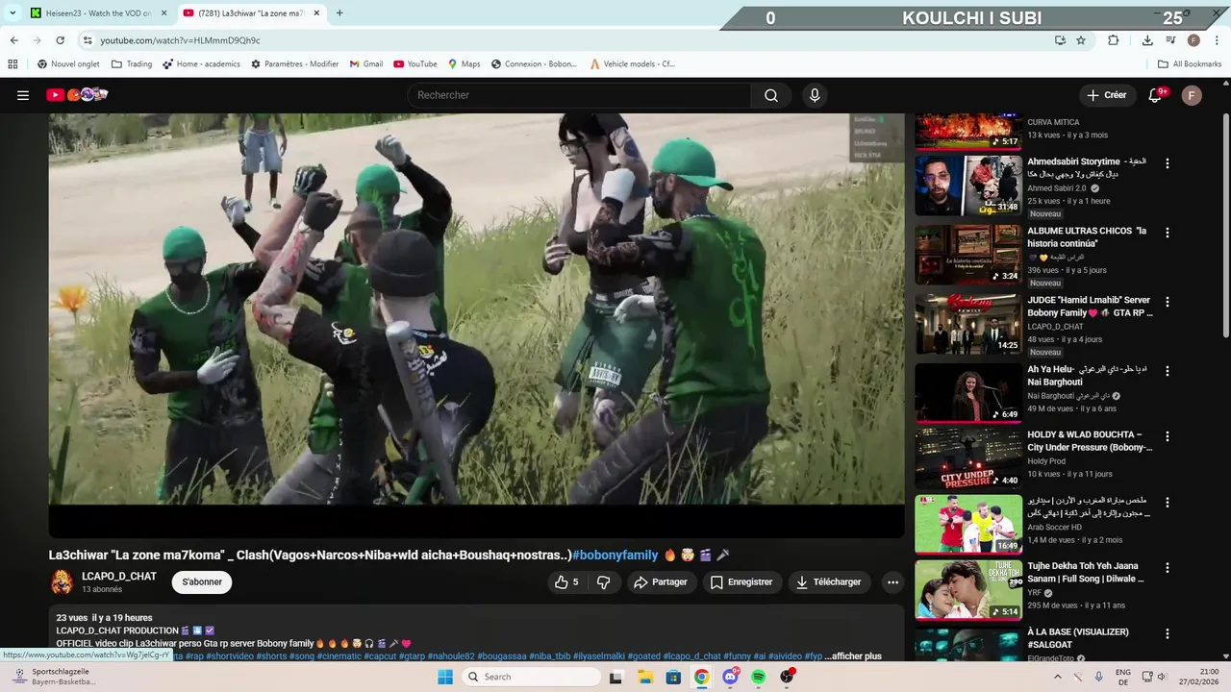Open YouTube notifications bell
This screenshot has height=692, width=1231.
(1156, 95)
